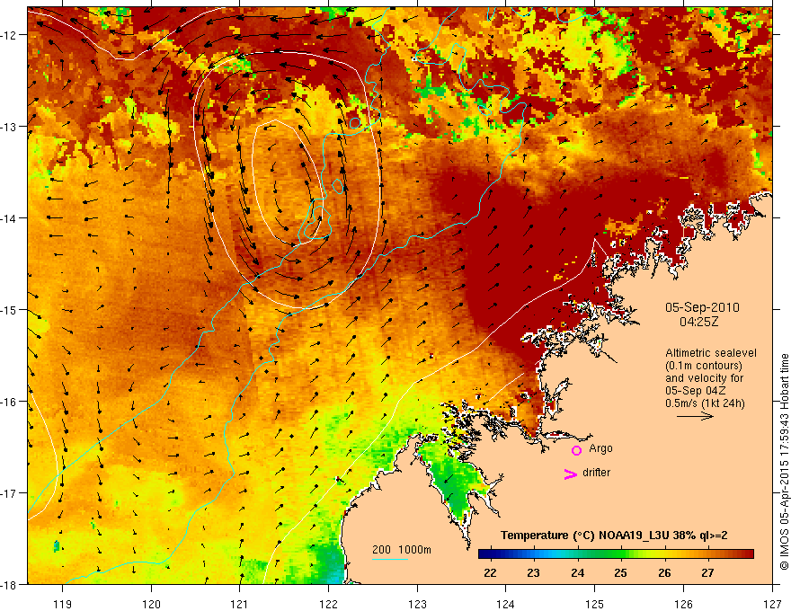Click the '(0.1m contours)' caption line
Screen dimensions: 791x611
(x=704, y=366)
